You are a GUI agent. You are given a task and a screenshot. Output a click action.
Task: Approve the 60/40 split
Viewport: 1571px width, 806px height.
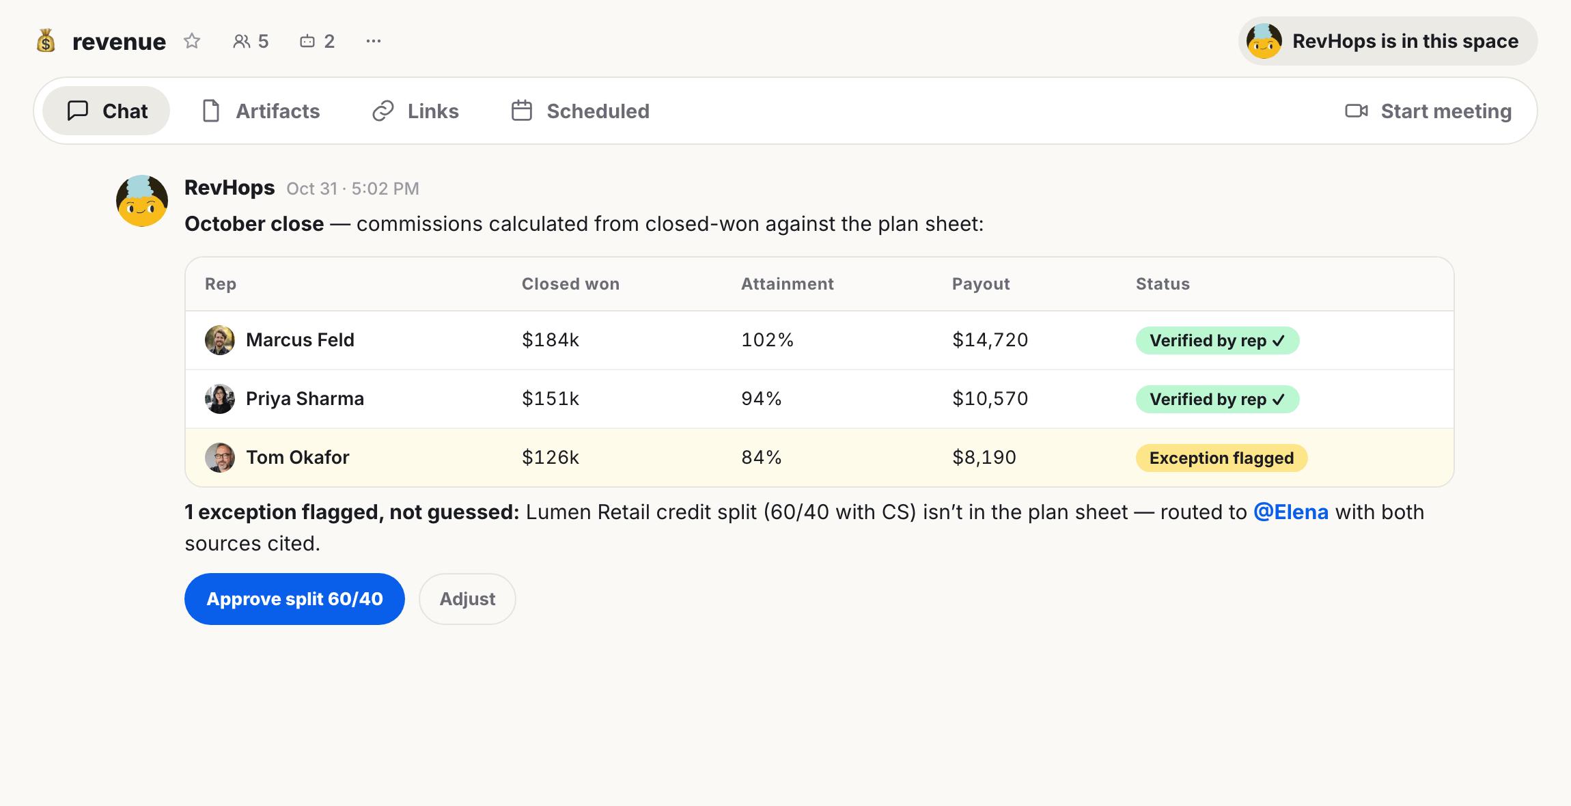point(294,599)
